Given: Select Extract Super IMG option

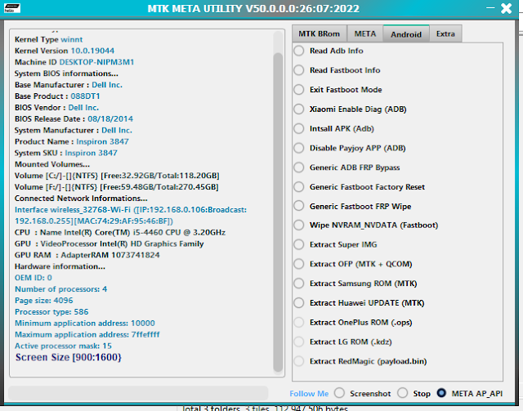Looking at the screenshot, I should click(x=336, y=244).
